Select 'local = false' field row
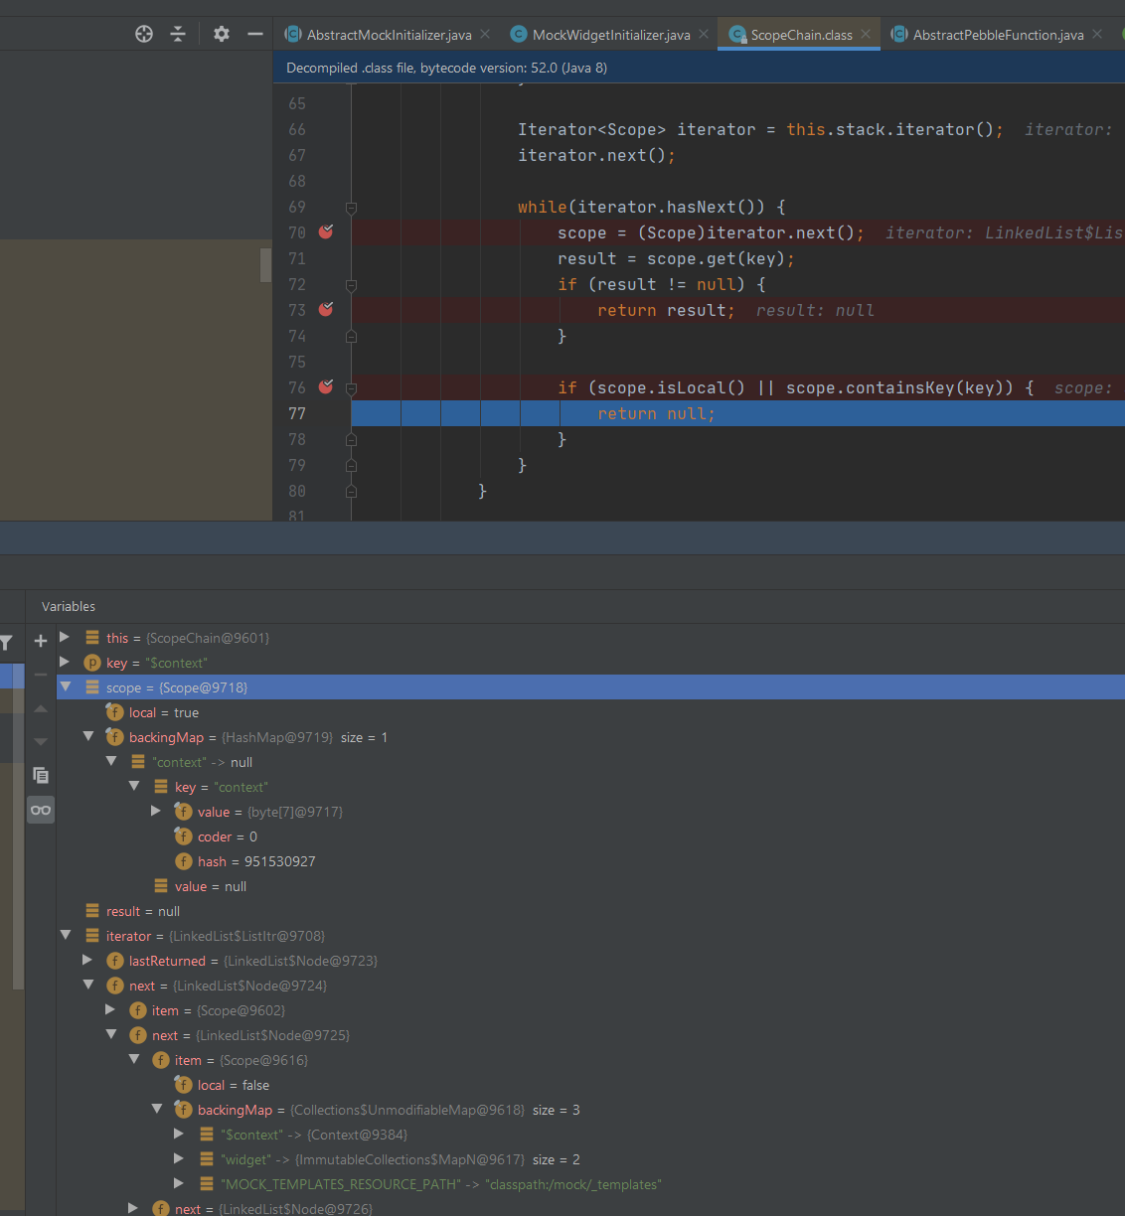 click(x=590, y=1085)
